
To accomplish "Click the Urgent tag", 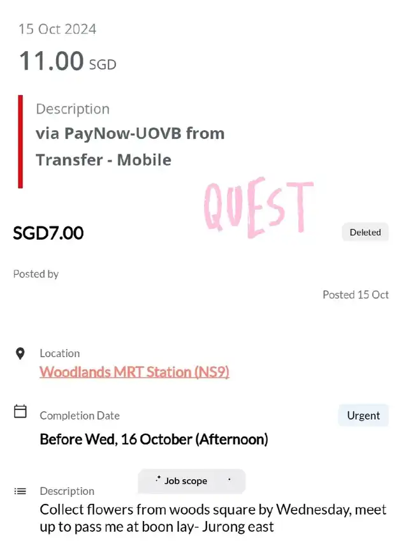I will tap(363, 415).
